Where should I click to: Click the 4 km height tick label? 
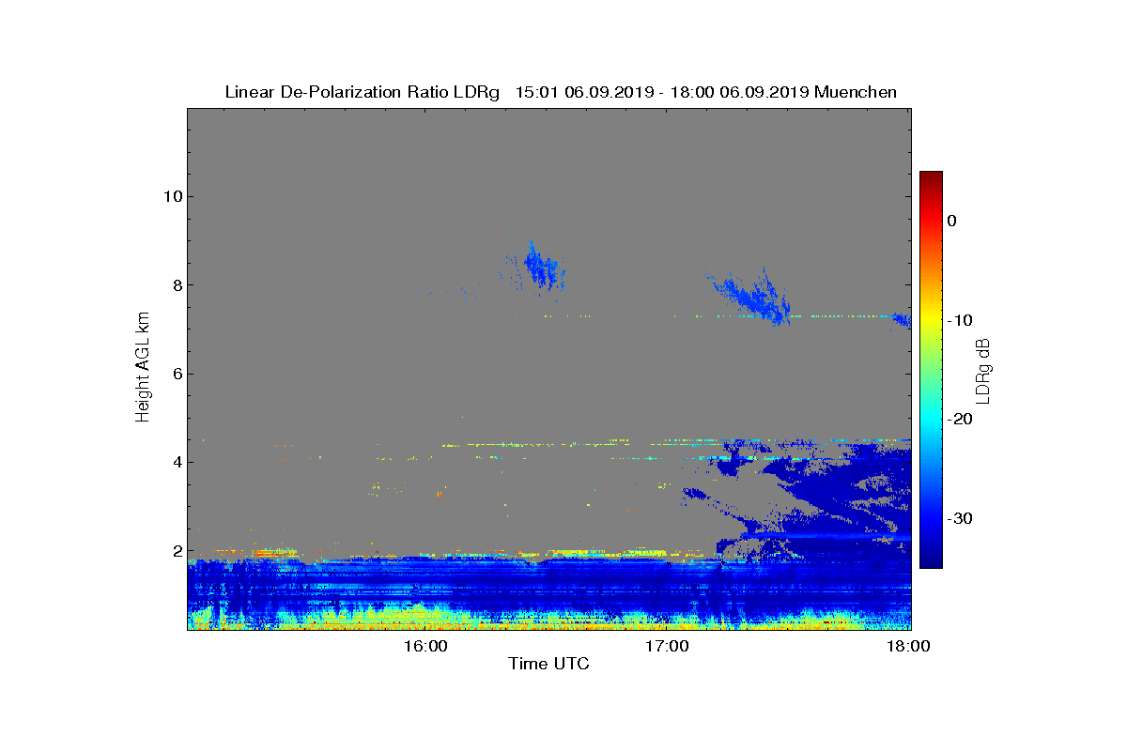(177, 462)
